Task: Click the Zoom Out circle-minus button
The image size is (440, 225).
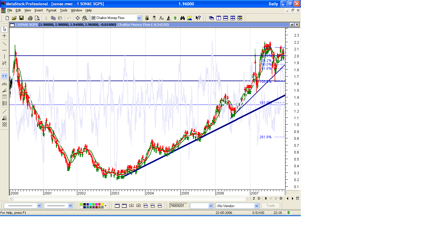Action: [276, 198]
